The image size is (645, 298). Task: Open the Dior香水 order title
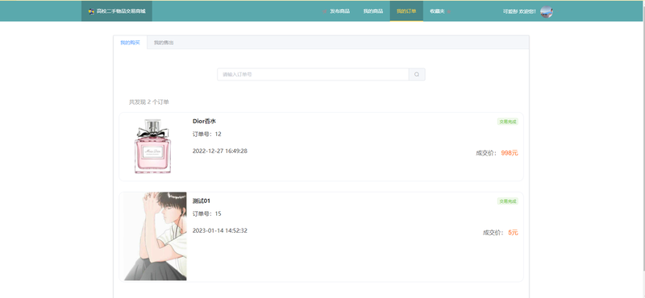tap(204, 122)
